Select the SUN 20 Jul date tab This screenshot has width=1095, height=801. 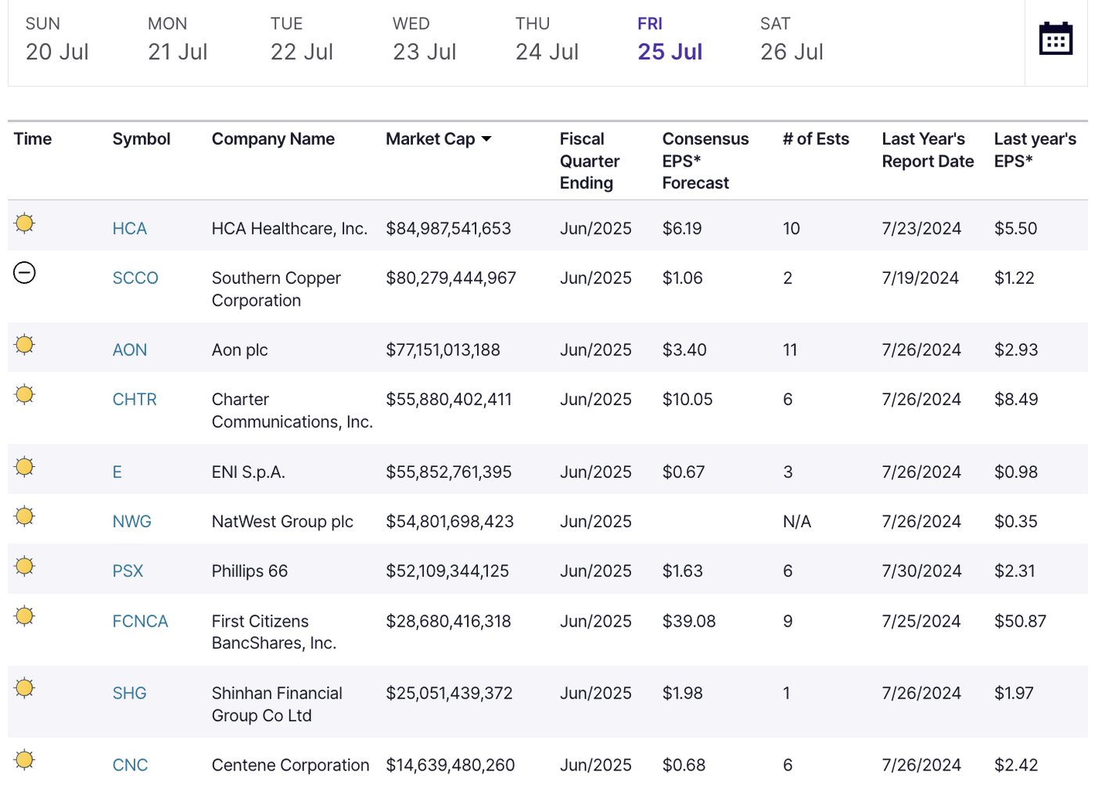click(56, 39)
